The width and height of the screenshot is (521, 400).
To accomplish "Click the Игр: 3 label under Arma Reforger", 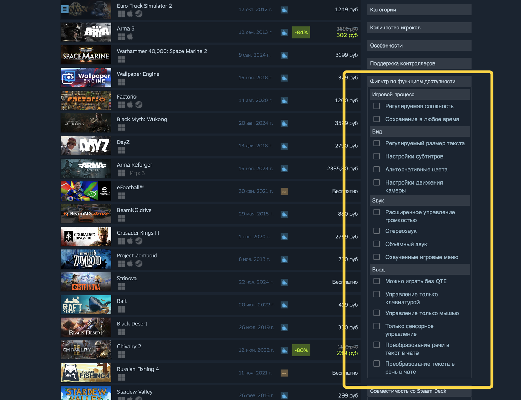I will [x=137, y=173].
